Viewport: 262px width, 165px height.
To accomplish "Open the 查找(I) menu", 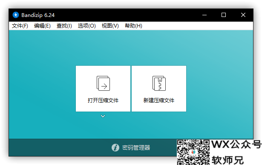I will click(x=64, y=26).
